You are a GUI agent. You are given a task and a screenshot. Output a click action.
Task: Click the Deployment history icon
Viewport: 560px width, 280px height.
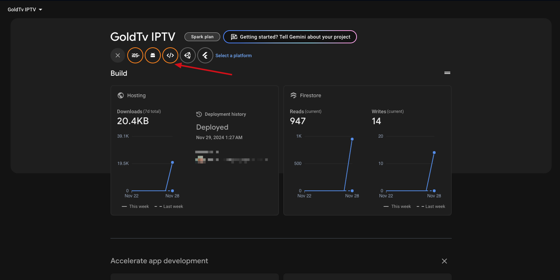click(x=199, y=114)
